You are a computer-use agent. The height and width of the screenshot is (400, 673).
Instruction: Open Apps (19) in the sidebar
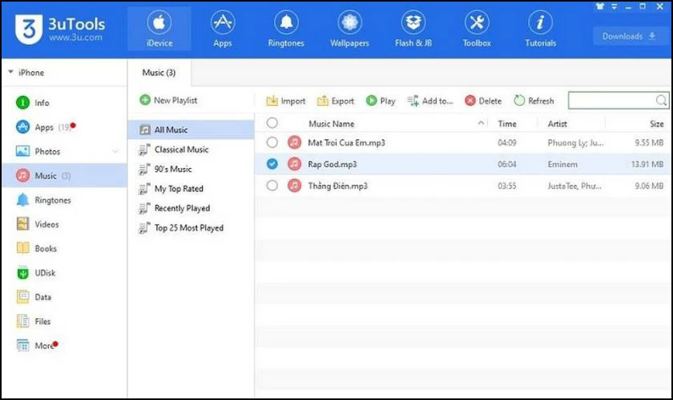pyautogui.click(x=64, y=127)
